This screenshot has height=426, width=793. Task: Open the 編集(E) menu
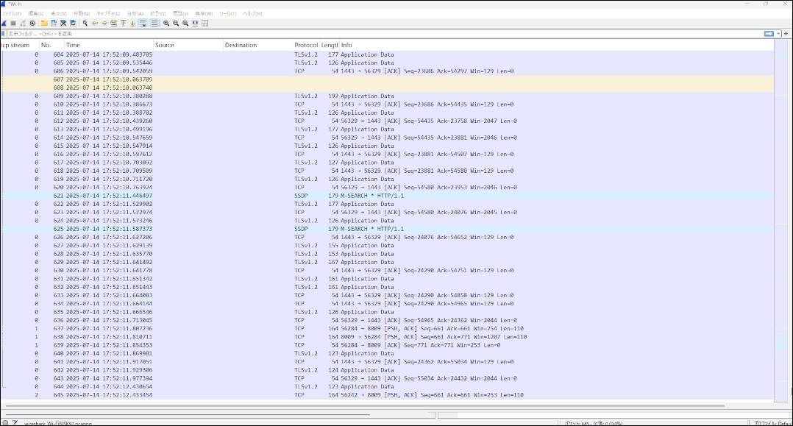pyautogui.click(x=35, y=14)
